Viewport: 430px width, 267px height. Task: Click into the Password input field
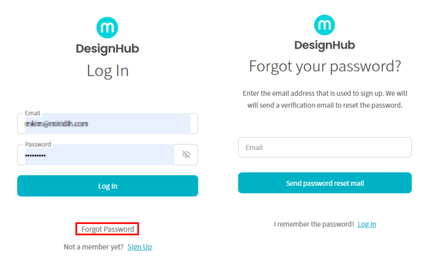click(99, 155)
